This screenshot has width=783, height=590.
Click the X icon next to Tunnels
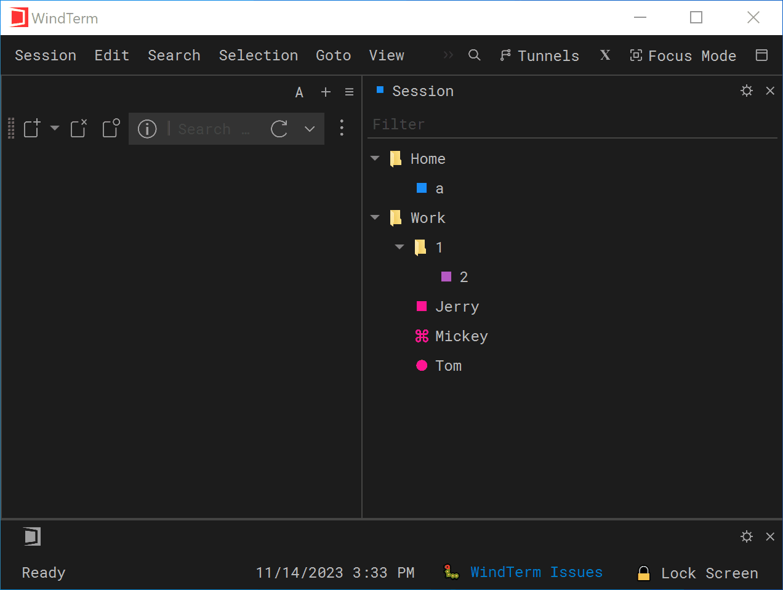pos(605,55)
